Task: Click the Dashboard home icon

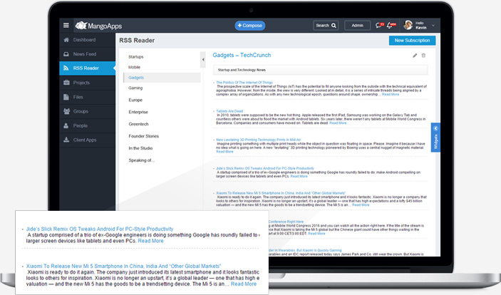Action: [x=66, y=40]
